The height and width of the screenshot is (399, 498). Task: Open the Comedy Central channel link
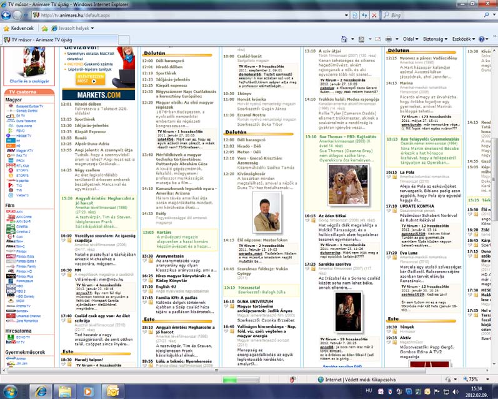pos(26,111)
